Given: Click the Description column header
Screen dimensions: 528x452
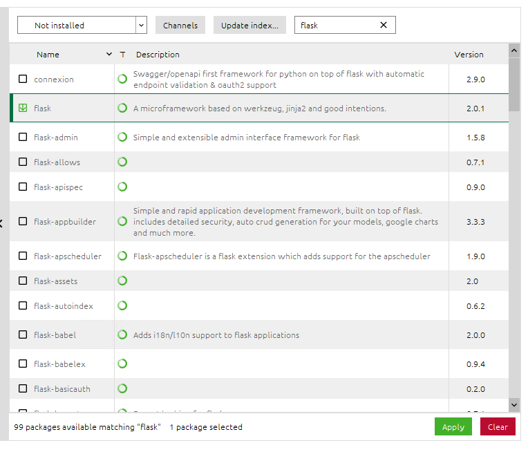Looking at the screenshot, I should click(158, 55).
